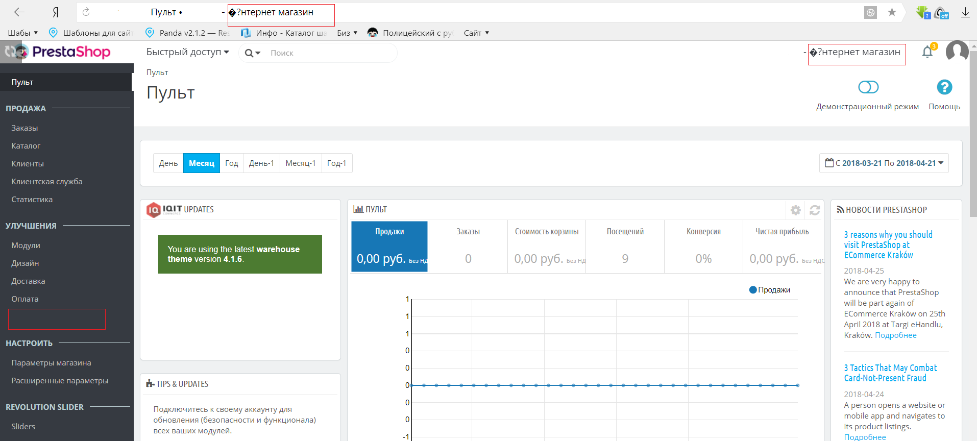
Task: Click the browser downloads arrow icon
Action: (965, 13)
